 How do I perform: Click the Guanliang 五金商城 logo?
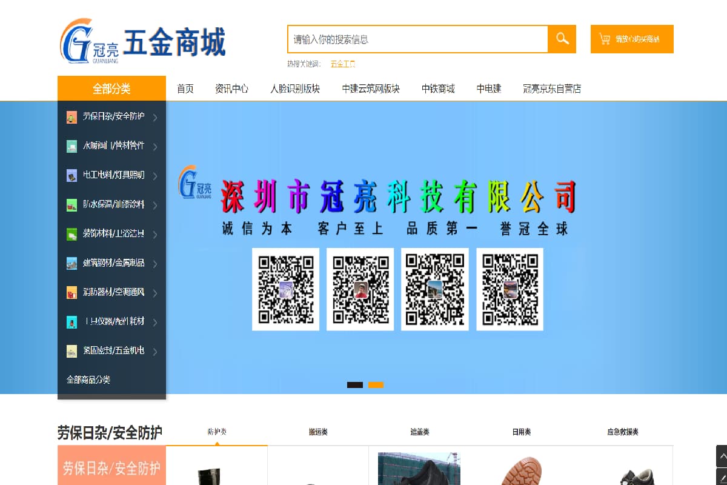(142, 41)
